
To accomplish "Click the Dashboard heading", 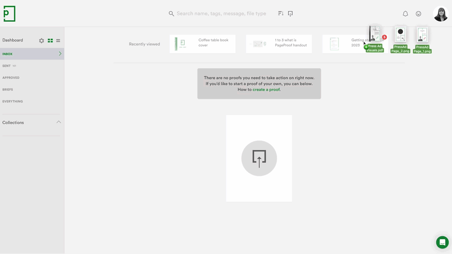I will 13,40.
